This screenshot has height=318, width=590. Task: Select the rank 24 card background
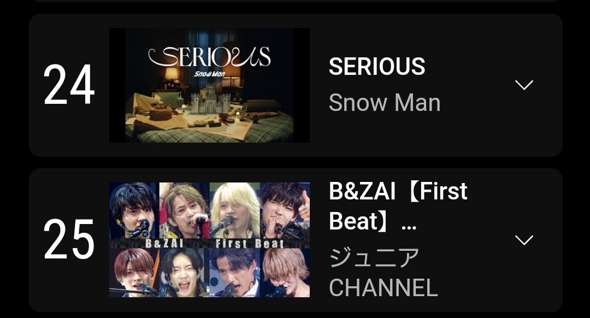click(296, 85)
